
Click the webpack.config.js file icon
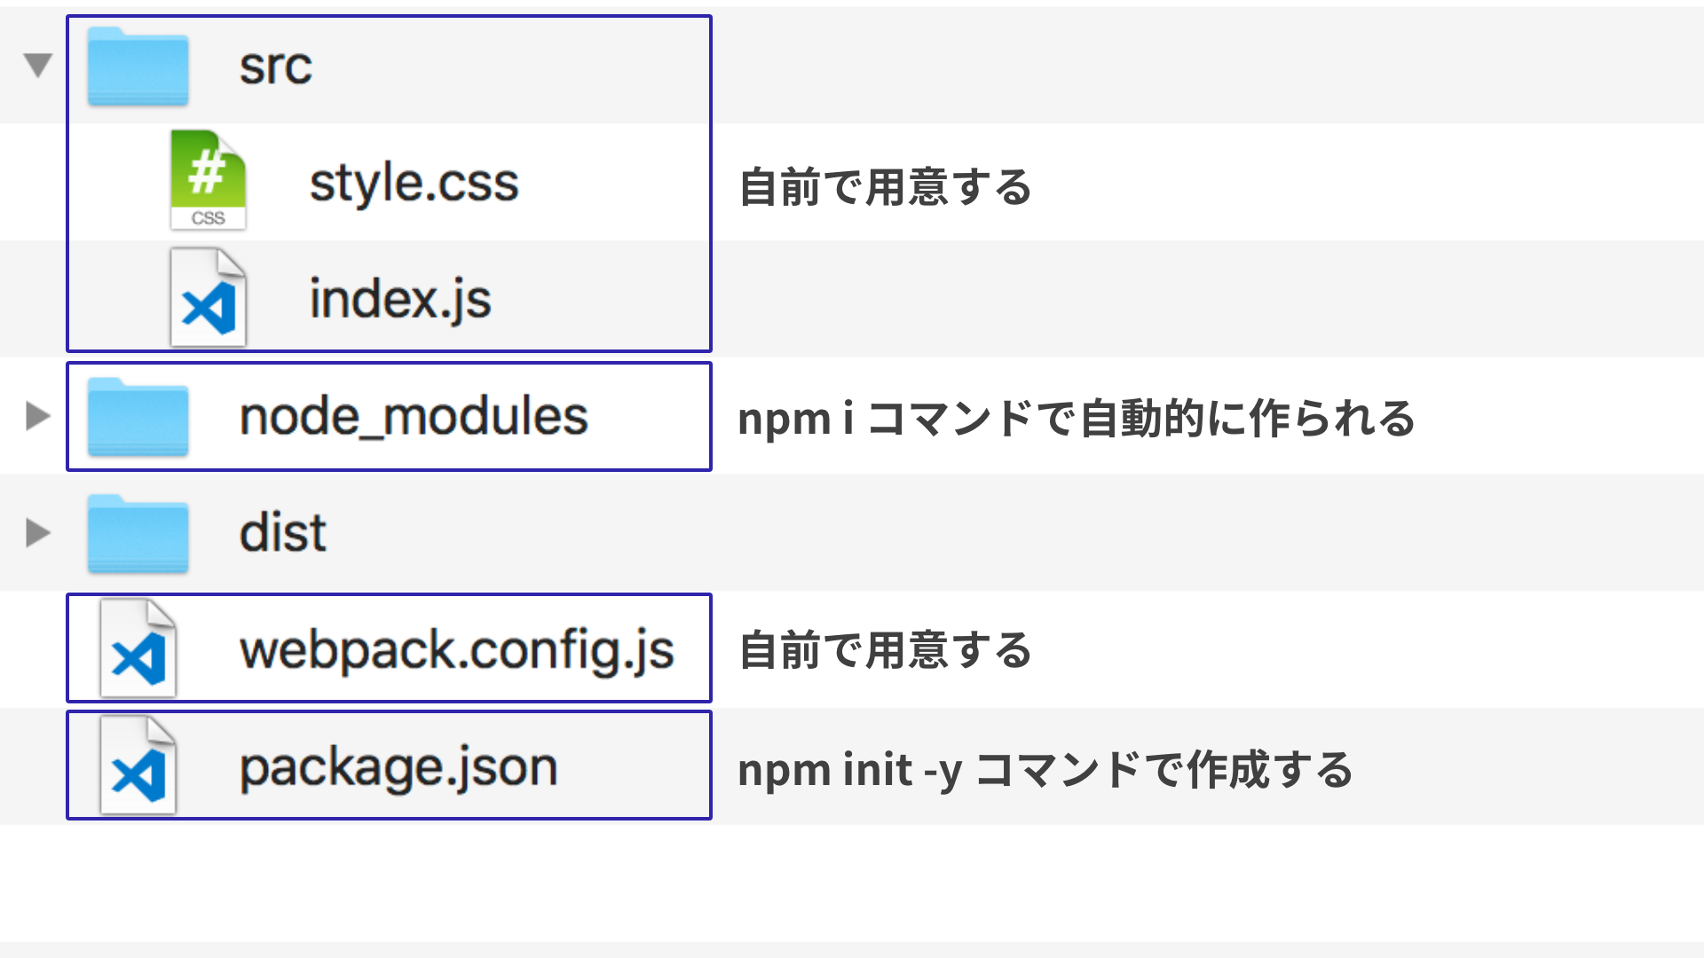tap(138, 649)
